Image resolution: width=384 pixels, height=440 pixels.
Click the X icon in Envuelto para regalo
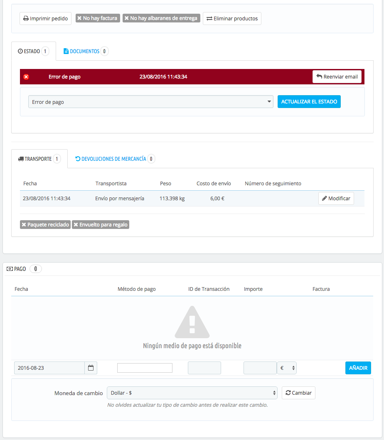pos(76,225)
